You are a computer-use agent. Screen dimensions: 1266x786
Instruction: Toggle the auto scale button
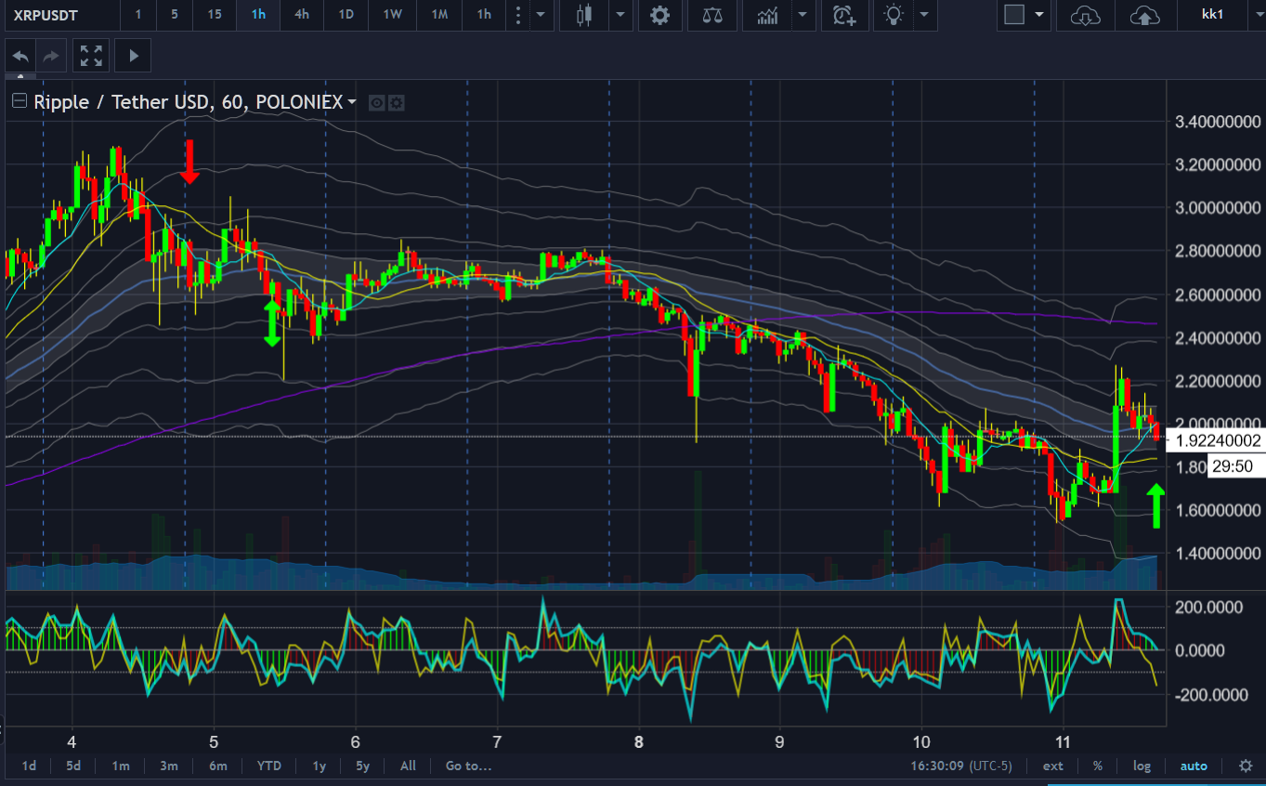[x=1194, y=766]
